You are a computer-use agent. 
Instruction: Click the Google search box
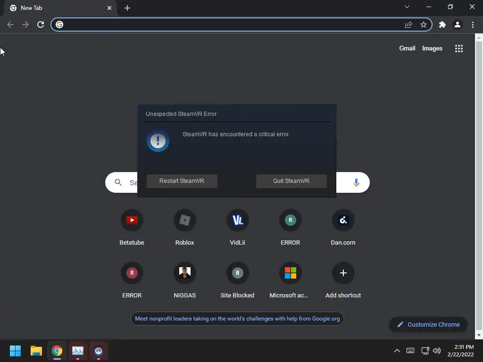coord(237,182)
